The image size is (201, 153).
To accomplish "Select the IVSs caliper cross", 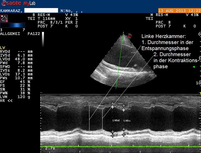I will point(124,110).
